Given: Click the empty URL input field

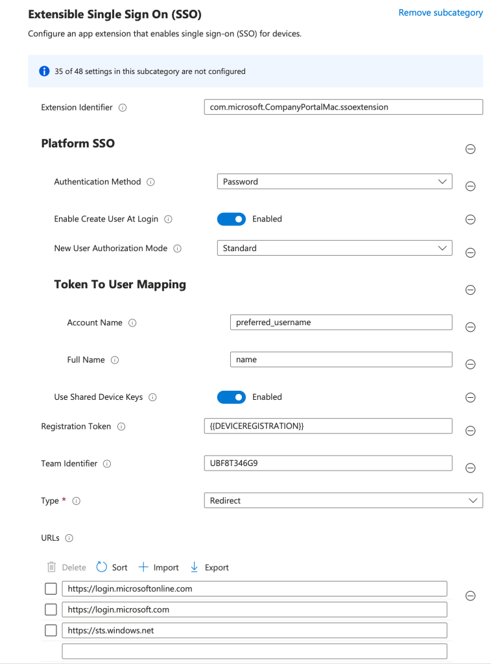Looking at the screenshot, I should (x=254, y=651).
